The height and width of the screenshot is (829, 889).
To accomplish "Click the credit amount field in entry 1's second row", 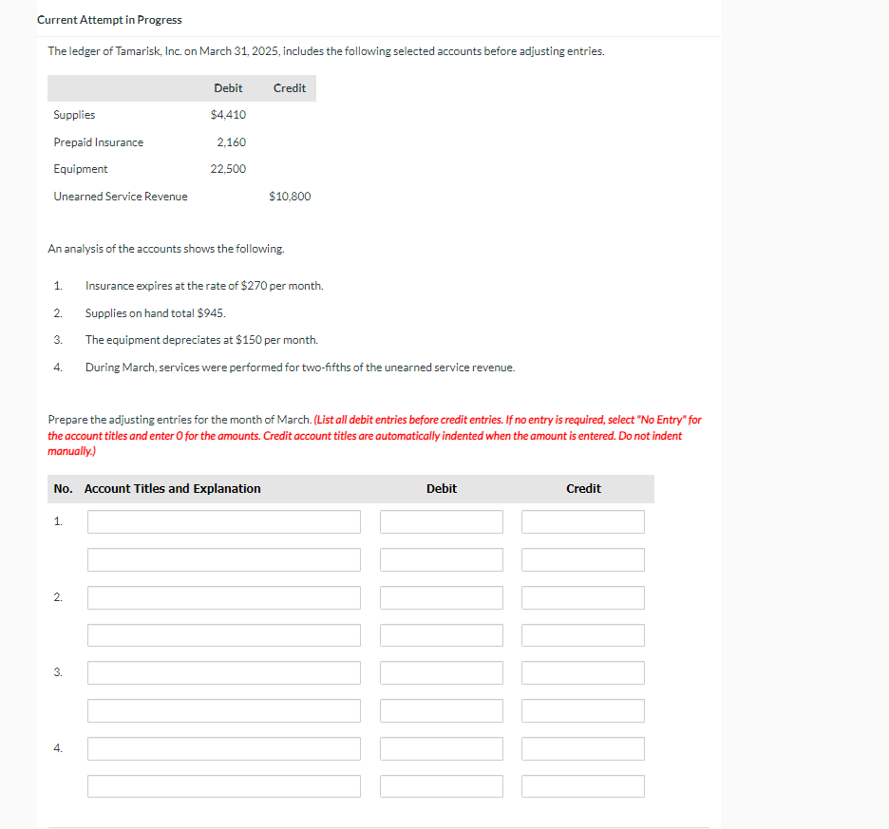I will [582, 559].
